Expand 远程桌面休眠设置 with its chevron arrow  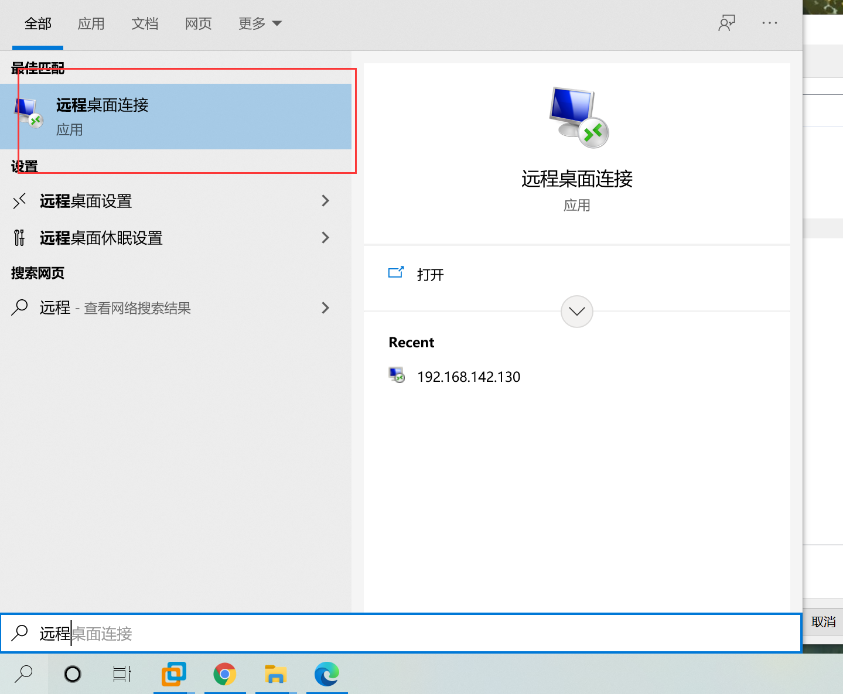326,238
